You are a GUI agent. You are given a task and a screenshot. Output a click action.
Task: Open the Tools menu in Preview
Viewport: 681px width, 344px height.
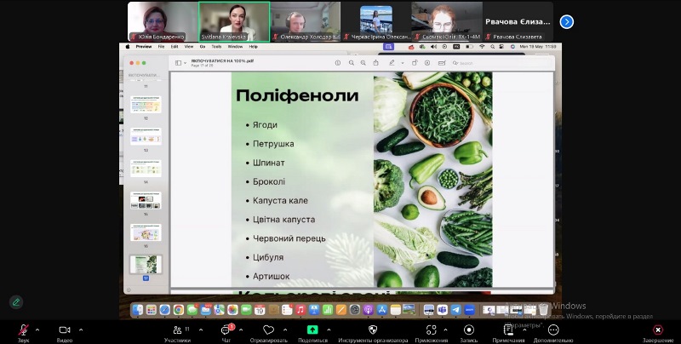[x=216, y=47]
